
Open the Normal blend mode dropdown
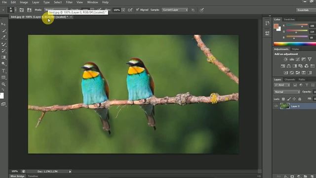[287, 92]
